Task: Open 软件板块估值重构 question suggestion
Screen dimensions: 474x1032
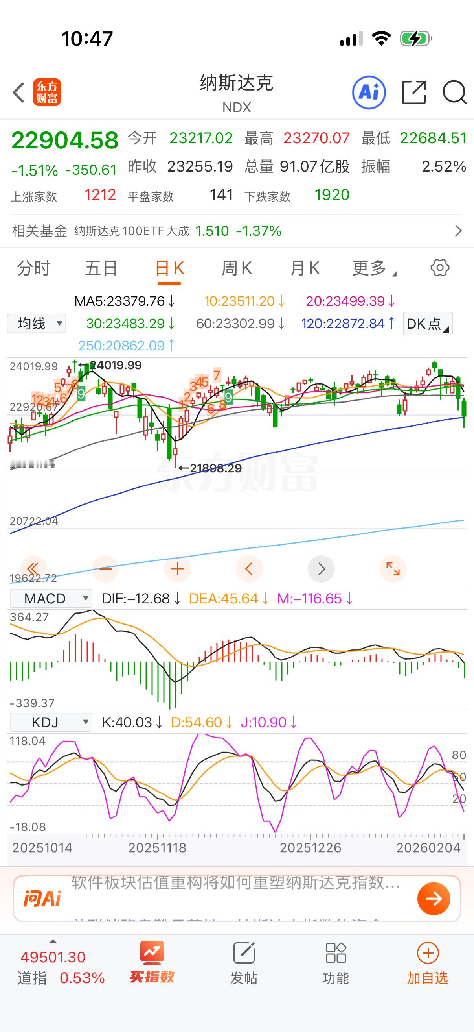Action: [236, 882]
